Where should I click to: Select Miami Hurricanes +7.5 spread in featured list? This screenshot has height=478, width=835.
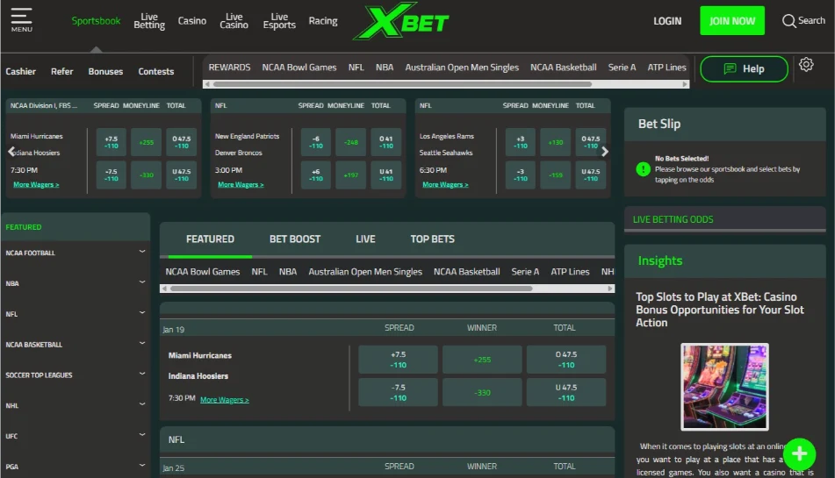click(399, 360)
